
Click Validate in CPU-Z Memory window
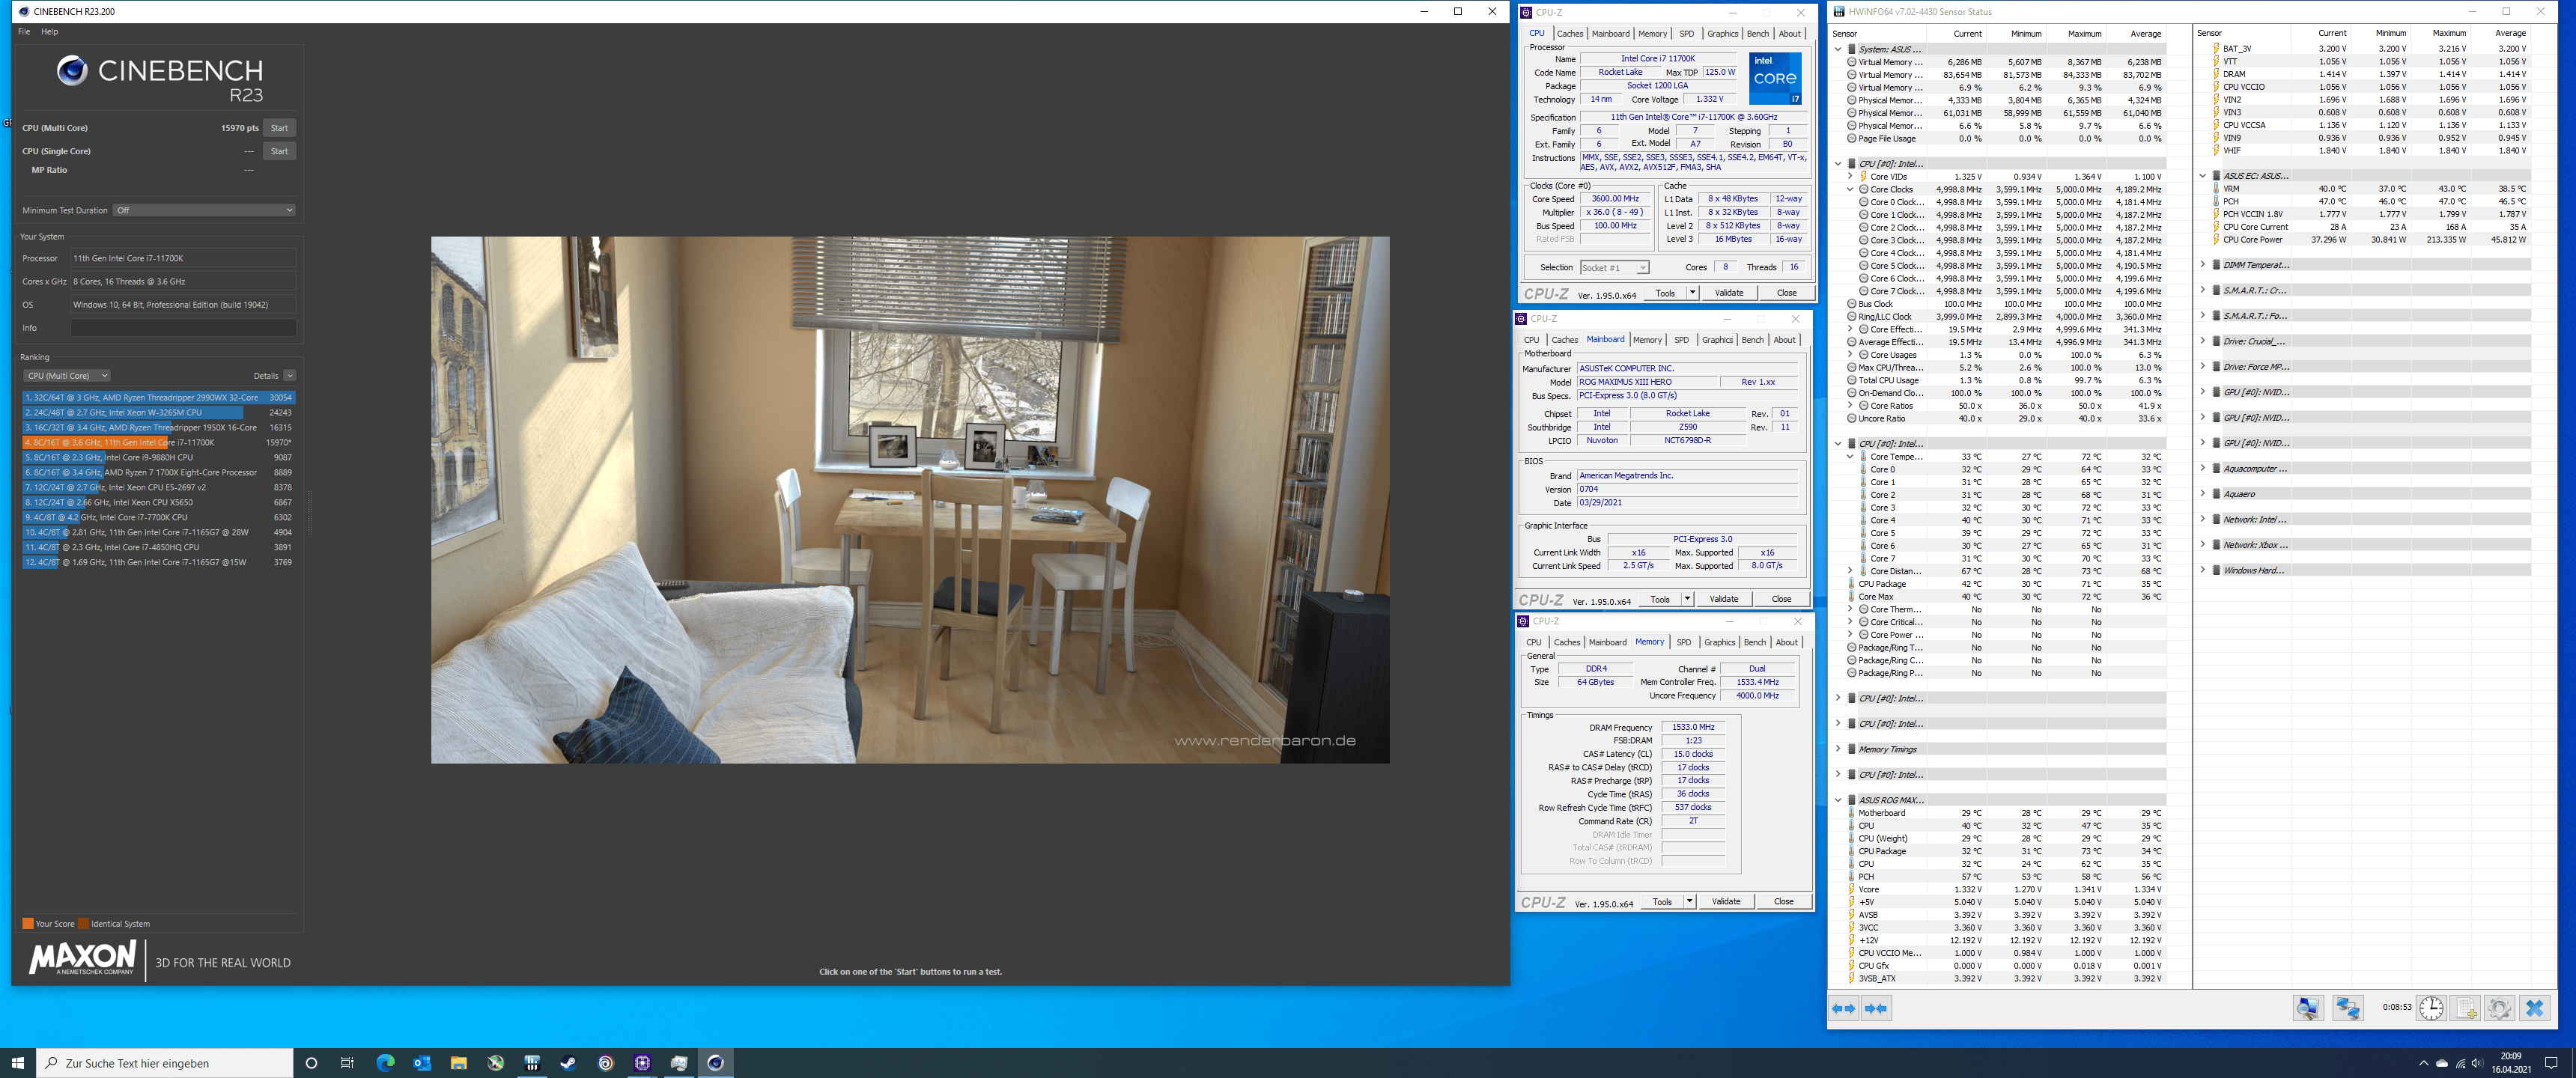[1726, 902]
